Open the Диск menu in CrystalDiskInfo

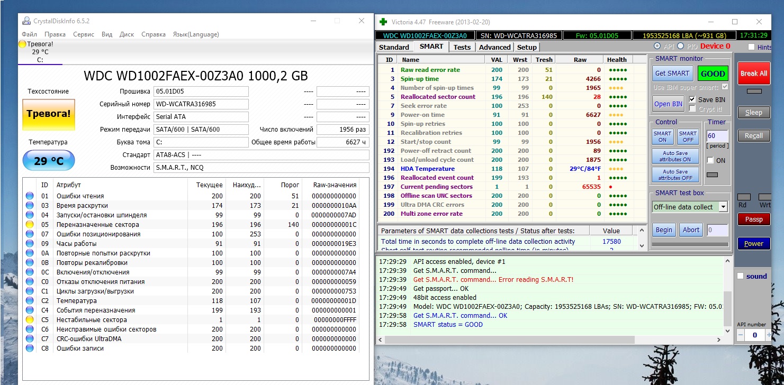coord(127,34)
